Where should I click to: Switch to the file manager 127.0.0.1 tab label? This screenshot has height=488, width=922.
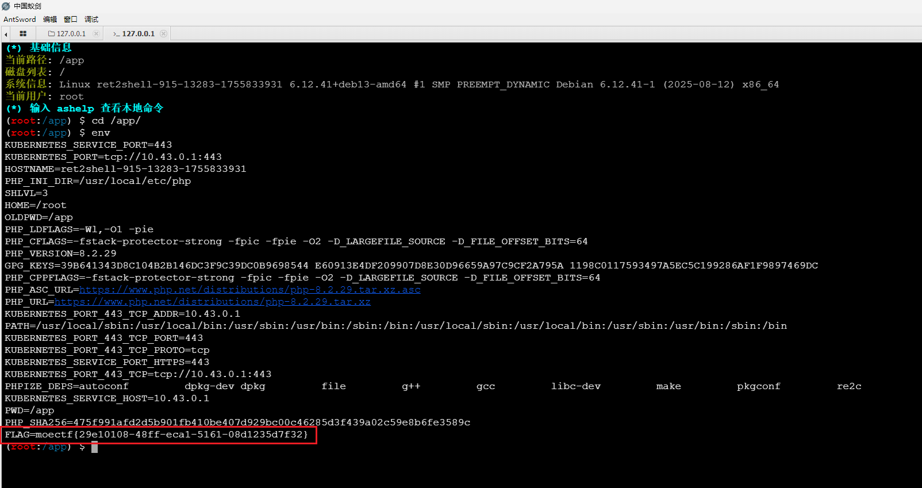pyautogui.click(x=71, y=34)
